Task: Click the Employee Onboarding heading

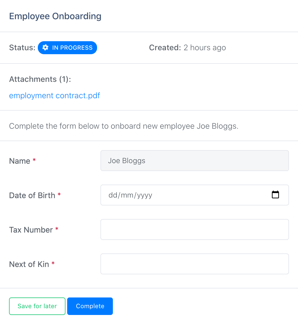Action: 55,16
